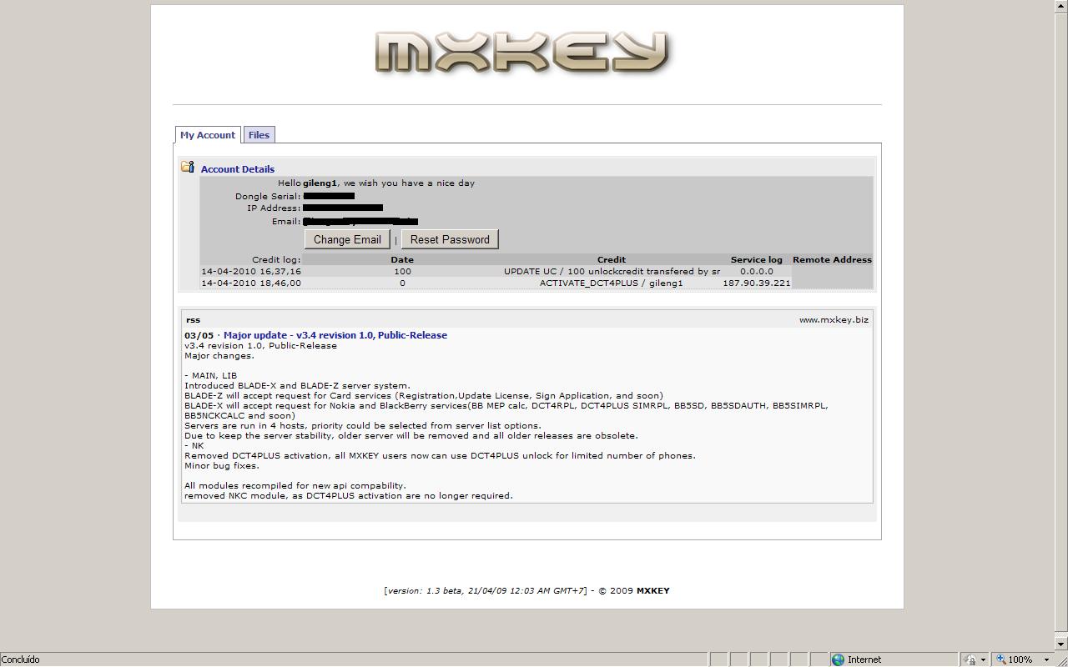Click the Reset Password button
This screenshot has height=667, width=1068.
450,239
